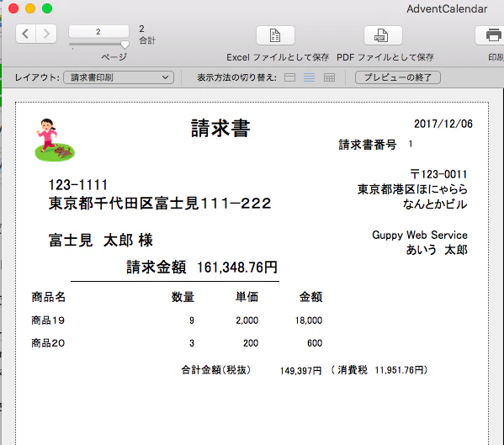
Task: Select the 商品19 row
Action: coord(177,321)
